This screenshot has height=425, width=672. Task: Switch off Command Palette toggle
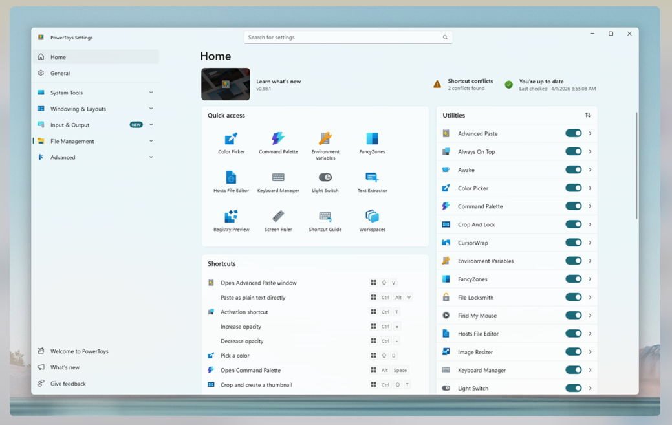pos(574,206)
